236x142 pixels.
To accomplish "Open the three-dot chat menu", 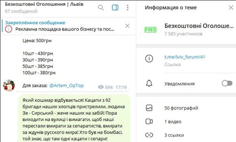I will click(128, 7).
